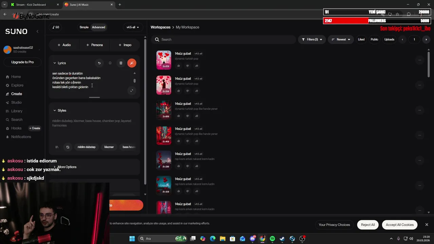Click the 50 credits music note badge
This screenshot has width=434, height=244.
click(56, 27)
